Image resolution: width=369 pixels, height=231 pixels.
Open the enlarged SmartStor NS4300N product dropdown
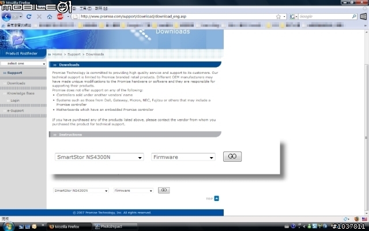[x=99, y=157]
